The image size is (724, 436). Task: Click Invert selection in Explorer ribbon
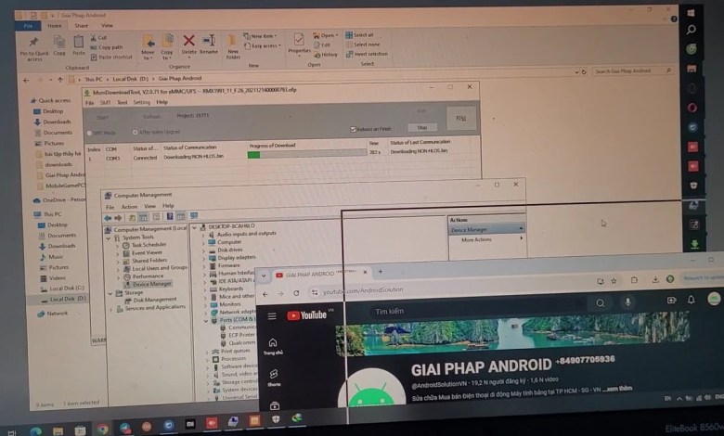coord(367,54)
